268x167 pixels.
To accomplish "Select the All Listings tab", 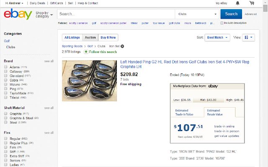I will click(72, 37).
